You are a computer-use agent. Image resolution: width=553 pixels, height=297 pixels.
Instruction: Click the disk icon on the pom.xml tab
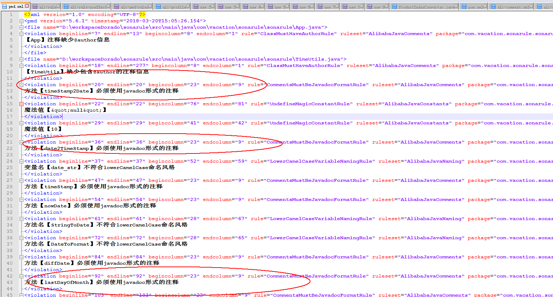pyautogui.click(x=464, y=6)
